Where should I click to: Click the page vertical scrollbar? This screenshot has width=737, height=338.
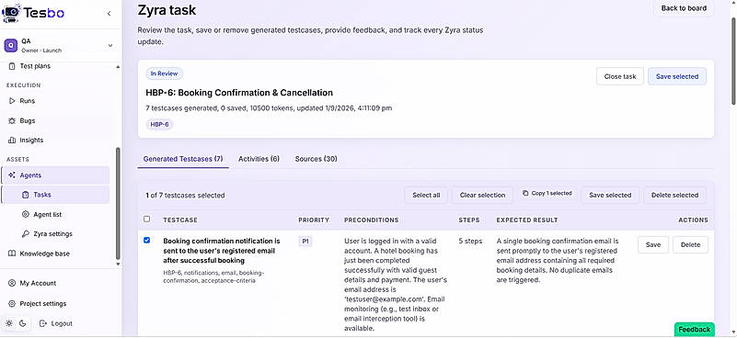[733, 61]
